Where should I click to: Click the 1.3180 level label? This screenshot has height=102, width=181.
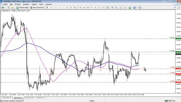[x=172, y=51]
